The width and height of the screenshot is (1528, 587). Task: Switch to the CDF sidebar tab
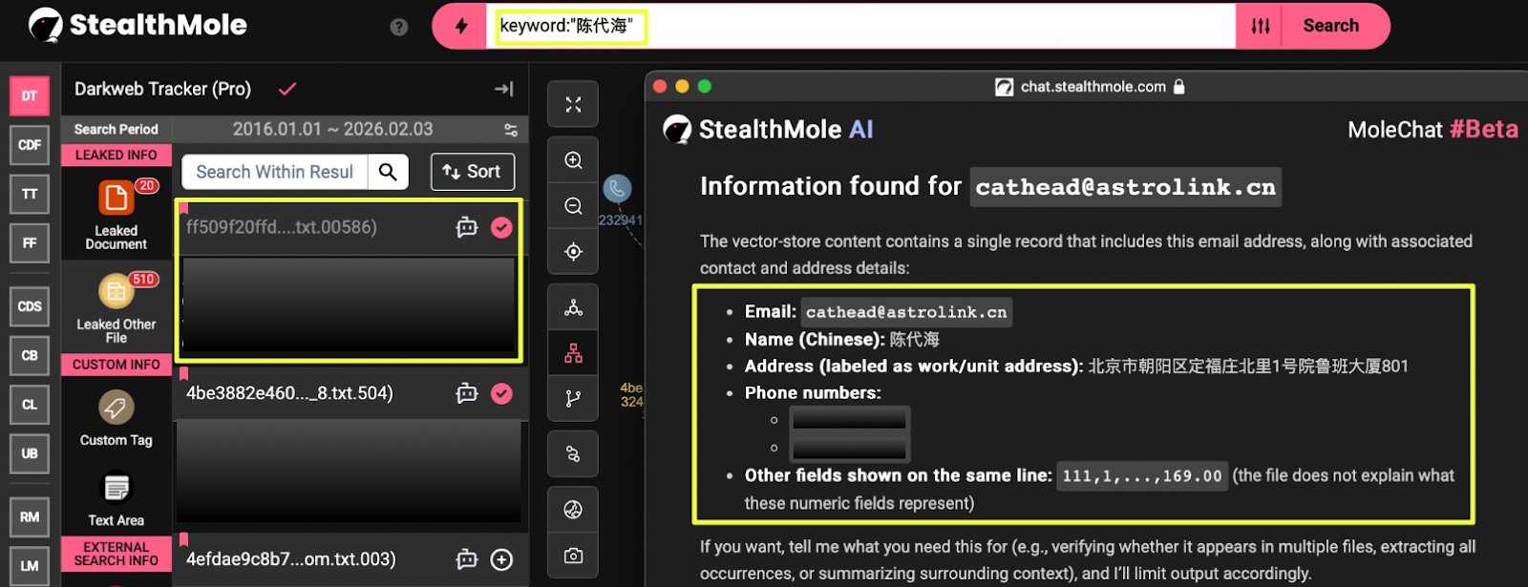pyautogui.click(x=30, y=145)
